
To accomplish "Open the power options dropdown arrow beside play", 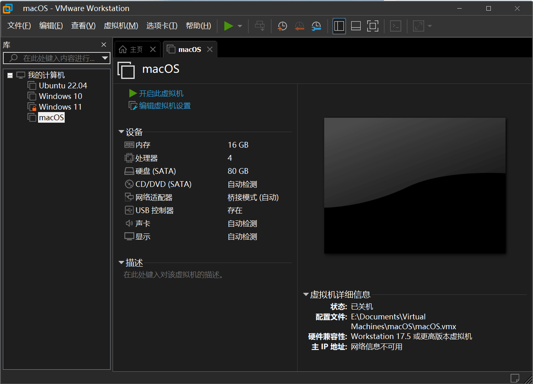I will pos(240,26).
